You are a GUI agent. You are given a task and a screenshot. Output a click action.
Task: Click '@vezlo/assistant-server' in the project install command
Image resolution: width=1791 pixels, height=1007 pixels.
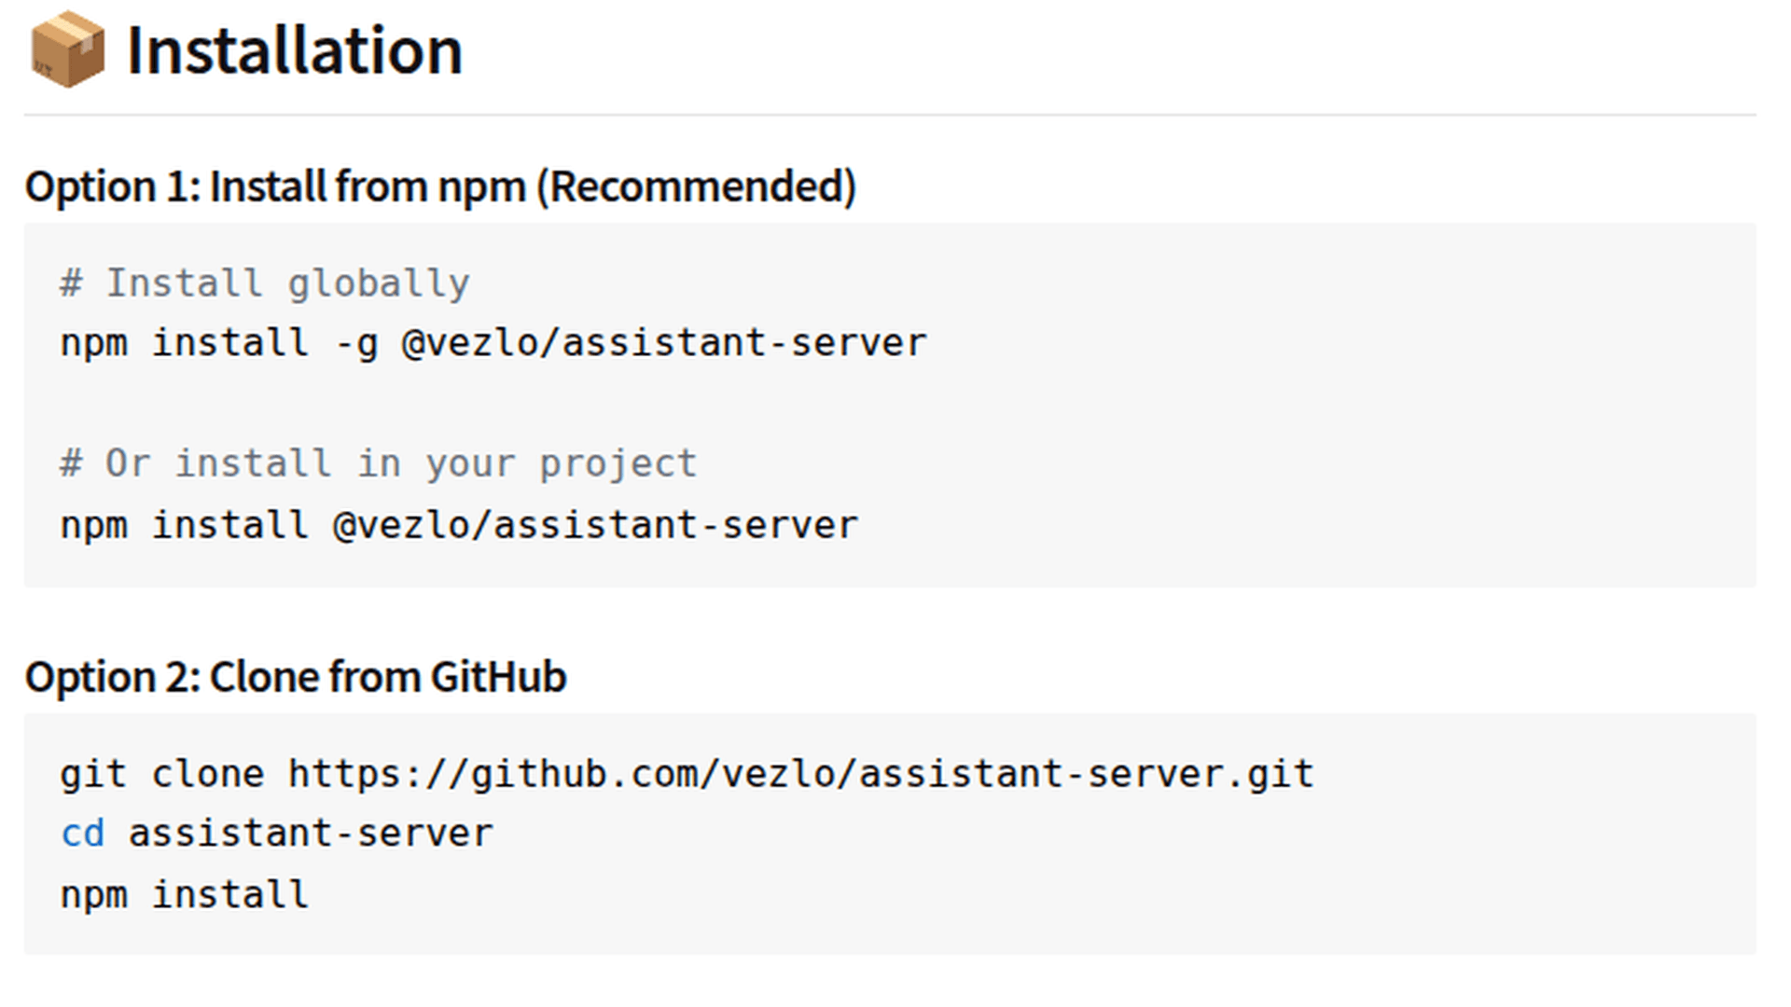click(x=595, y=525)
